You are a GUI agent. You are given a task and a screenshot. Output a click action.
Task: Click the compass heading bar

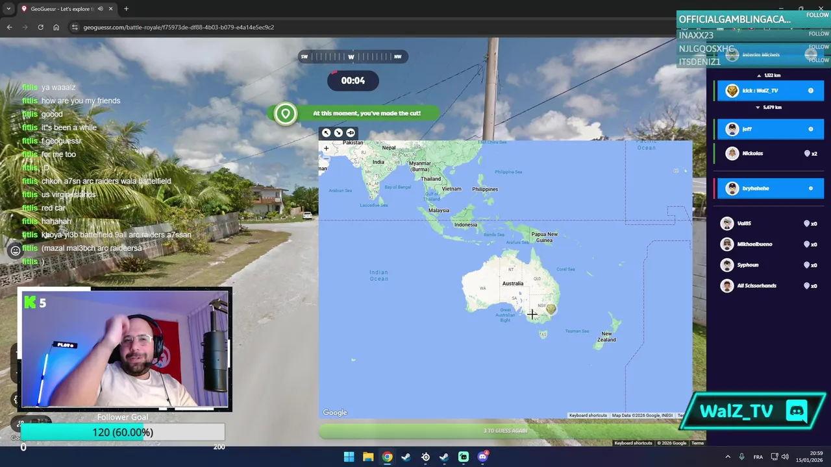coord(353,56)
